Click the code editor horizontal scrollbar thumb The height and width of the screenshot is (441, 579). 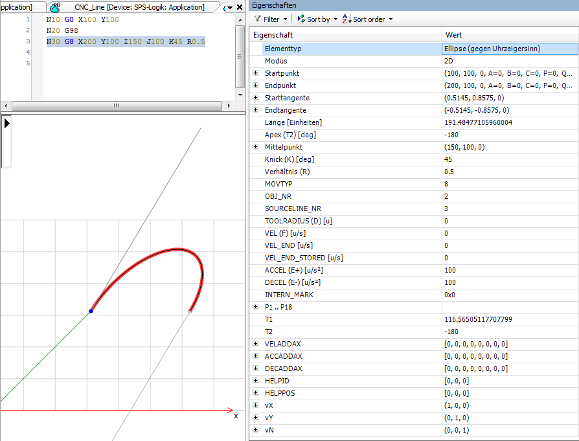(117, 106)
